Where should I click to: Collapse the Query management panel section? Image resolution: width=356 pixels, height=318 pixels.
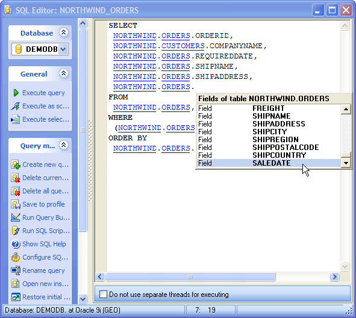pyautogui.click(x=64, y=145)
